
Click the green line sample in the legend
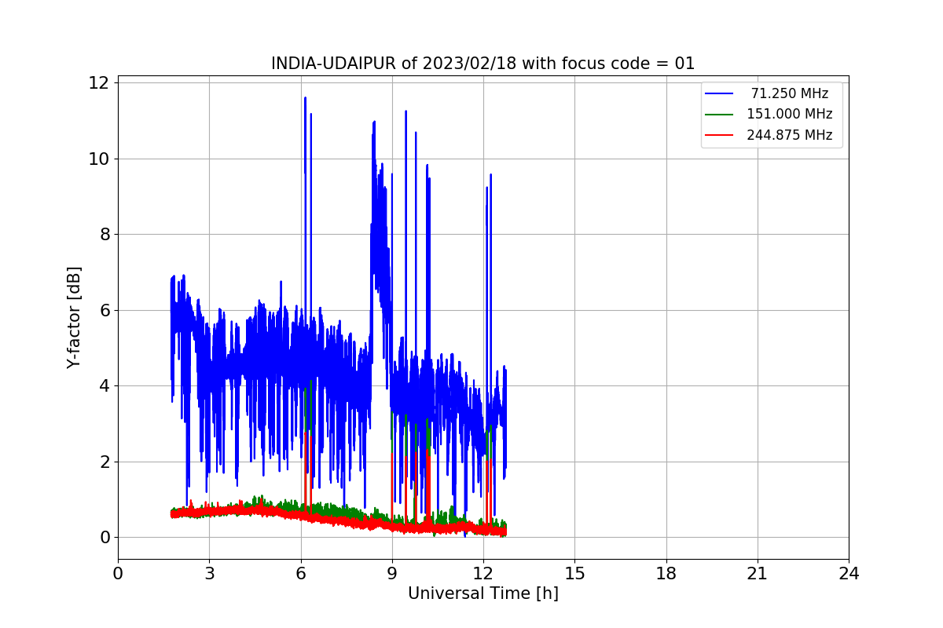[719, 114]
